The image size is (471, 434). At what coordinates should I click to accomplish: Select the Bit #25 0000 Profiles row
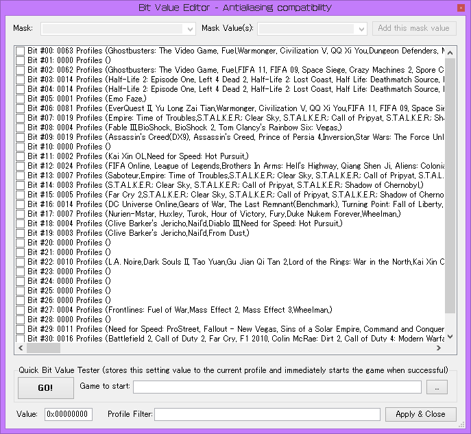click(69, 291)
